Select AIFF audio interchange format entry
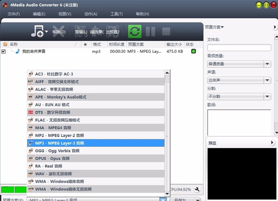This screenshot has width=278, height=201. coord(96,82)
